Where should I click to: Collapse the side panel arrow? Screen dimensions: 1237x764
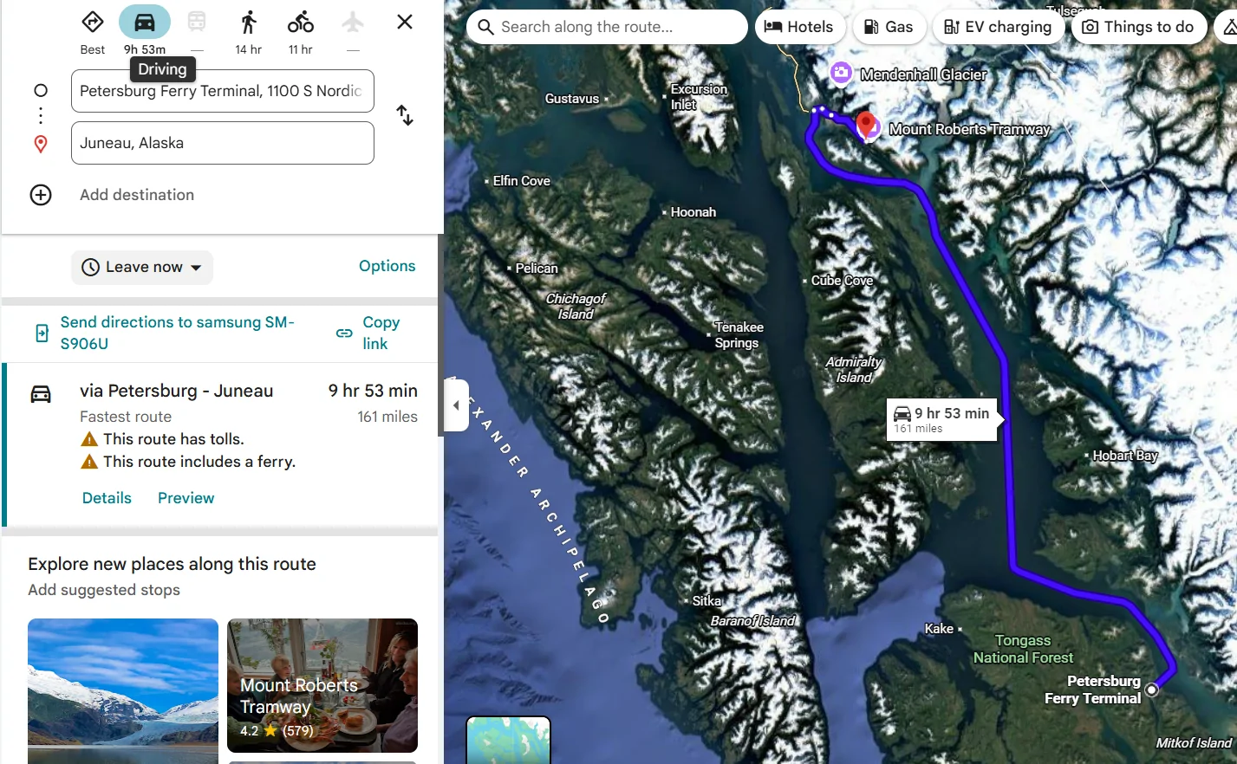coord(456,405)
